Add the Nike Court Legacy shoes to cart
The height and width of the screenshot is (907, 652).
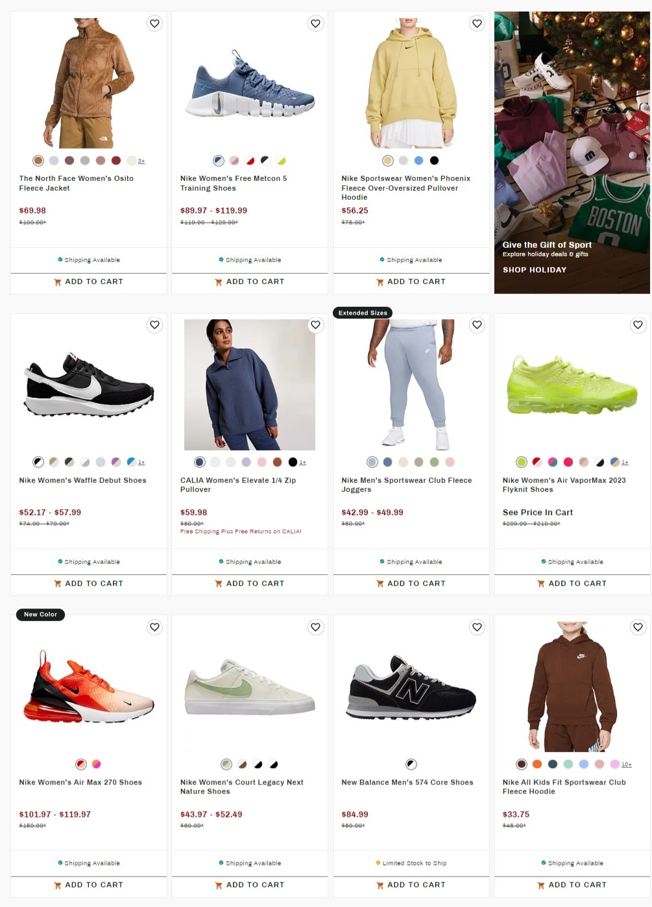click(249, 885)
